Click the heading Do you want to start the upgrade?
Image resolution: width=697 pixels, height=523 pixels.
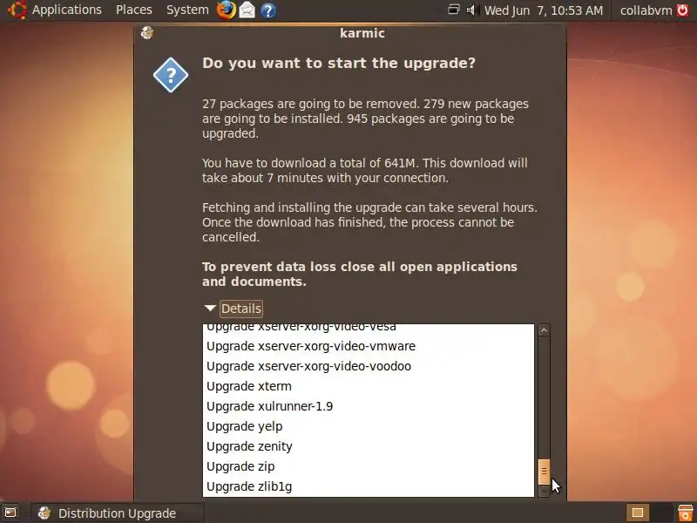[339, 63]
